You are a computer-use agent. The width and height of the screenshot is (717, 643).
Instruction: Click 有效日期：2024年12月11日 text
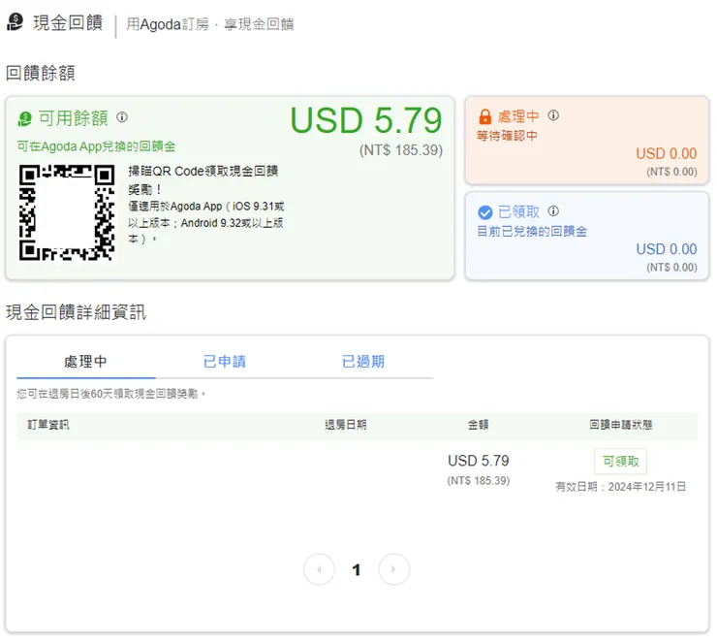(x=620, y=487)
